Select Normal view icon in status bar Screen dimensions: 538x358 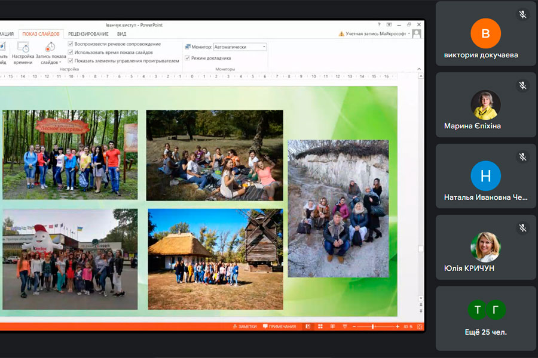click(308, 326)
